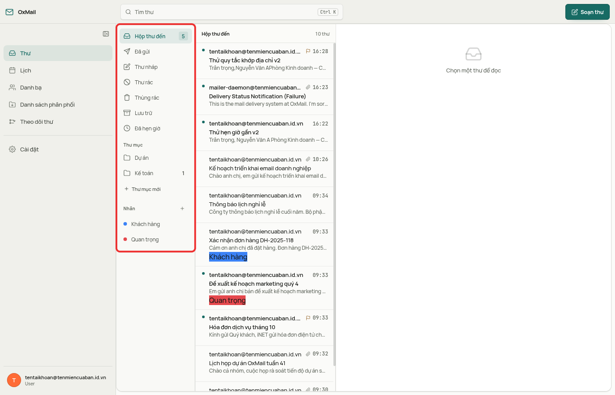615x395 pixels.
Task: Open the Đề xuất kế hoạch marketing quý 4 email
Action: click(265, 288)
